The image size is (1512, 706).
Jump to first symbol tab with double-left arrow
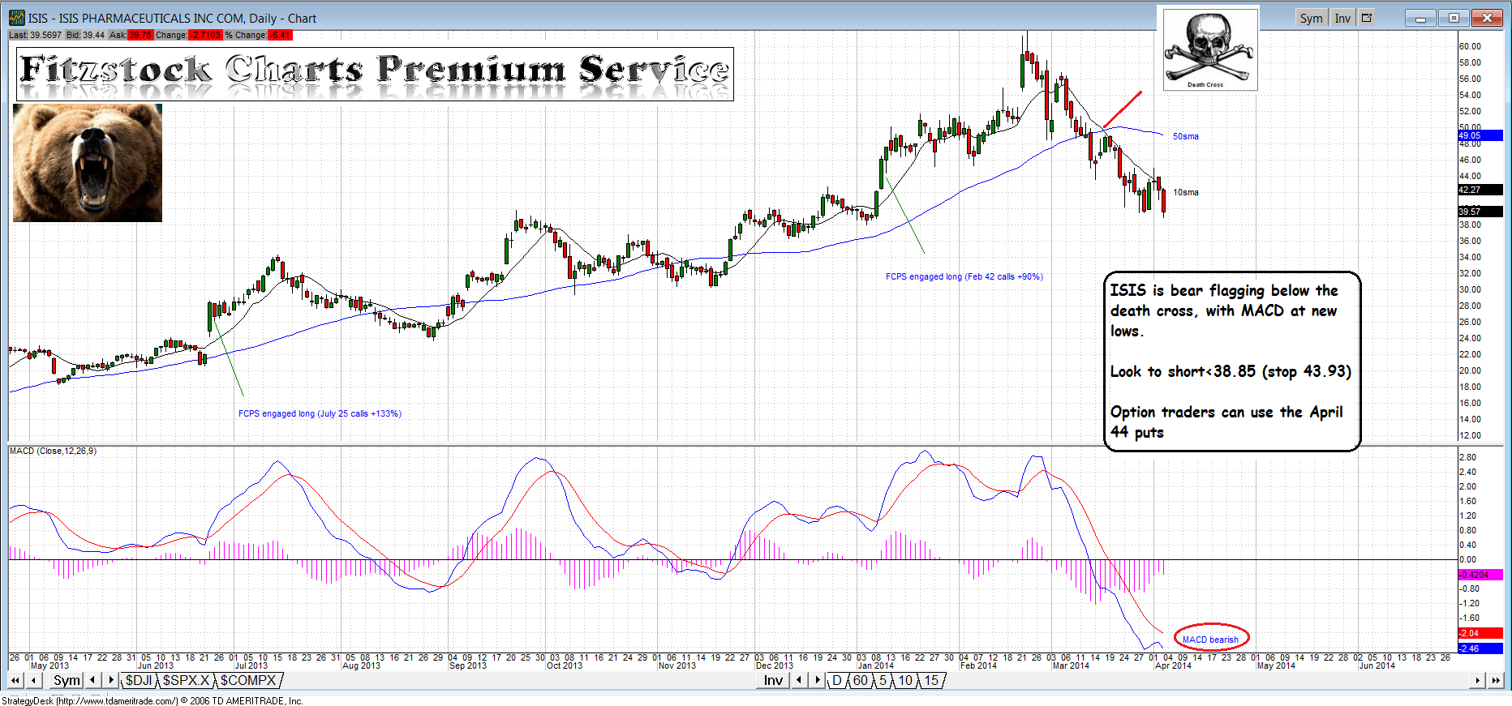tap(15, 681)
